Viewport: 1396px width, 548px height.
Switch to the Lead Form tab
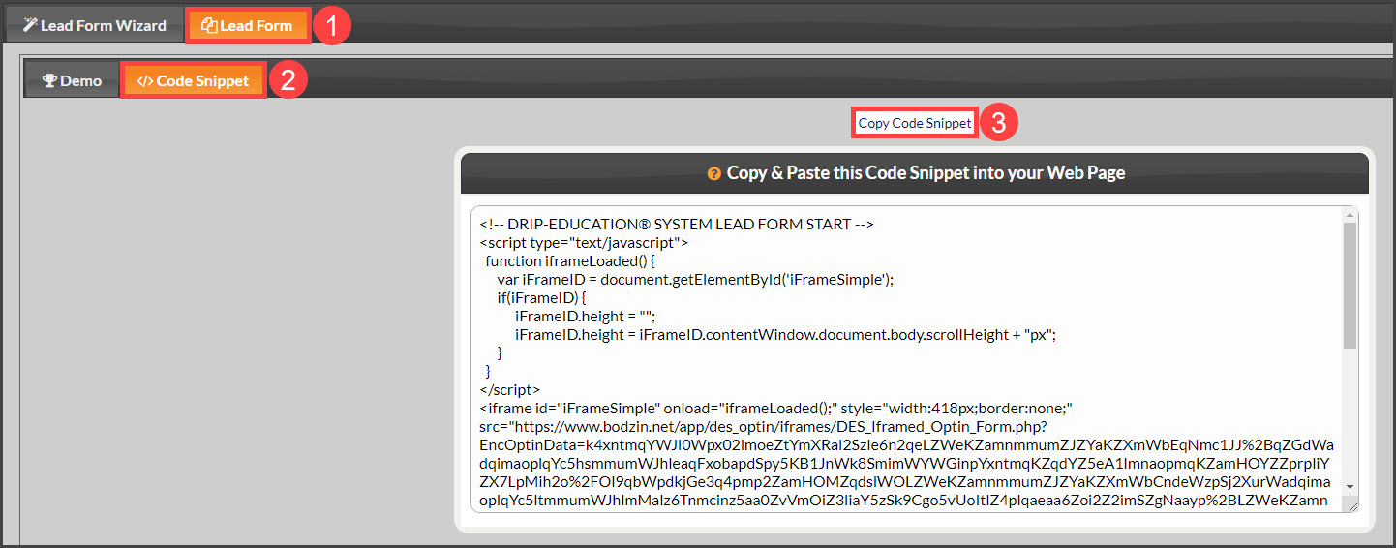tap(247, 26)
